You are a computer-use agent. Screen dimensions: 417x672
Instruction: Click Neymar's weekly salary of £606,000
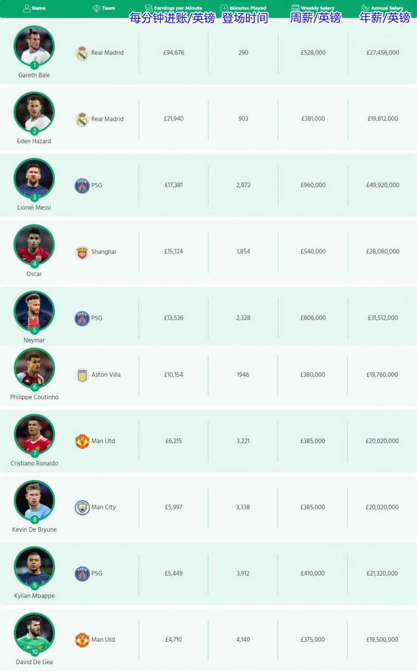[313, 318]
